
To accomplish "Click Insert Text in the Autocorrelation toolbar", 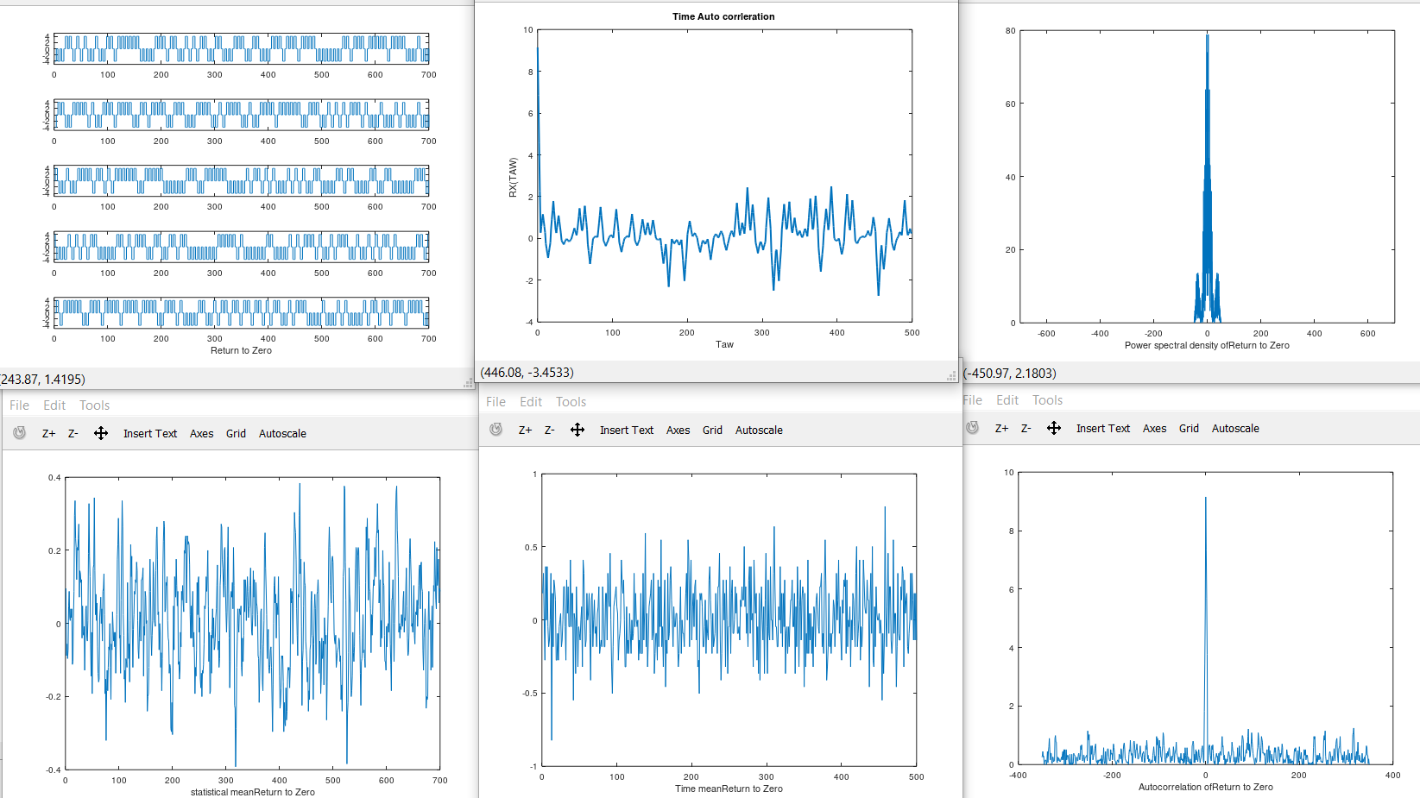I will pyautogui.click(x=1103, y=428).
